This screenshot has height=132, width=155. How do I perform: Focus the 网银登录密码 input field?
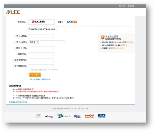pyautogui.click(x=41, y=60)
